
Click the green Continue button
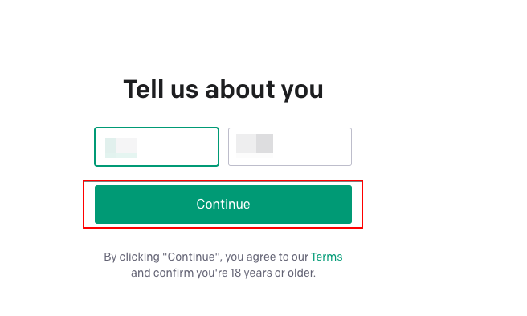click(x=223, y=205)
